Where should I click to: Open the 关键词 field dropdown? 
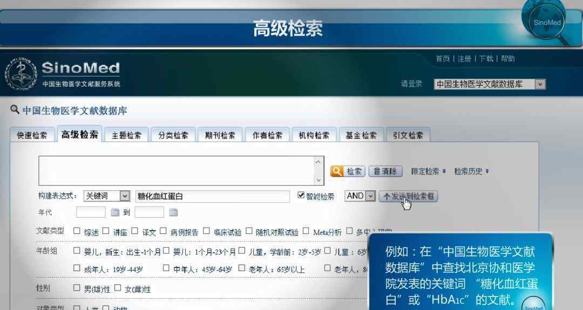(x=107, y=196)
